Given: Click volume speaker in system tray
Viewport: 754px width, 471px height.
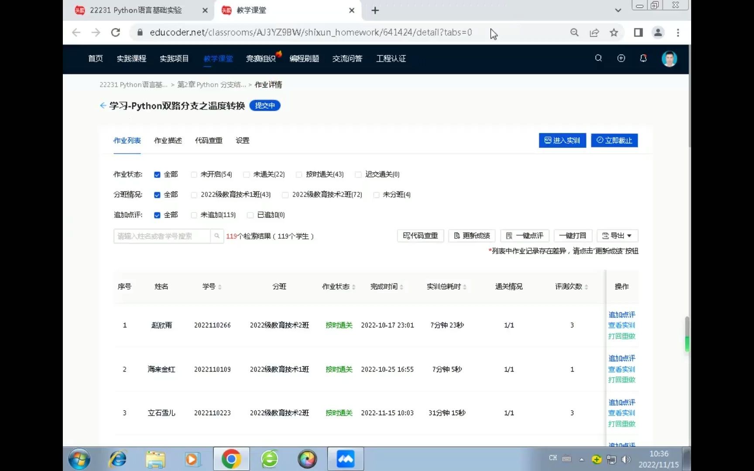Looking at the screenshot, I should pos(626,459).
